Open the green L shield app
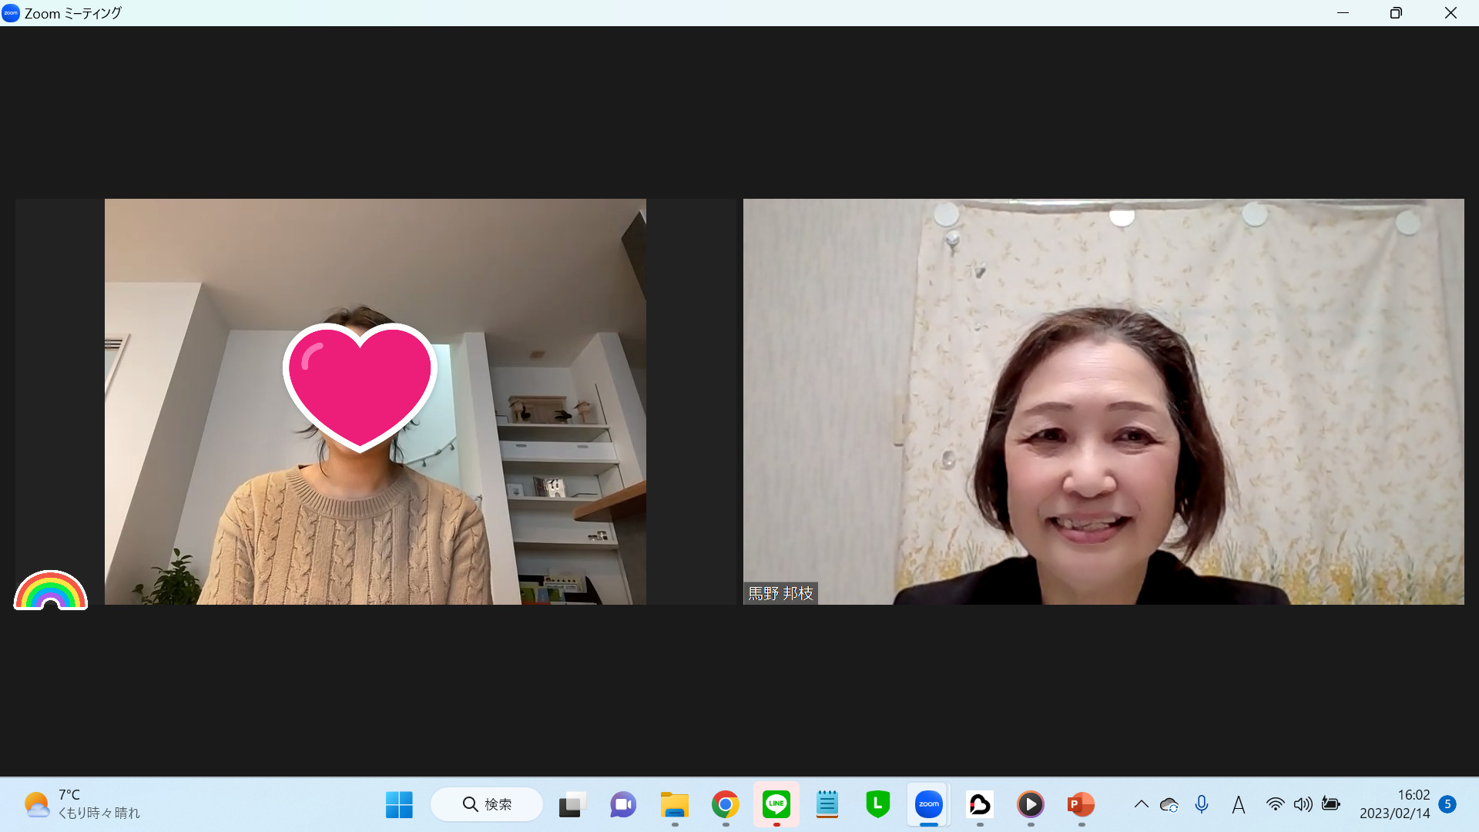The image size is (1479, 832). point(877,804)
